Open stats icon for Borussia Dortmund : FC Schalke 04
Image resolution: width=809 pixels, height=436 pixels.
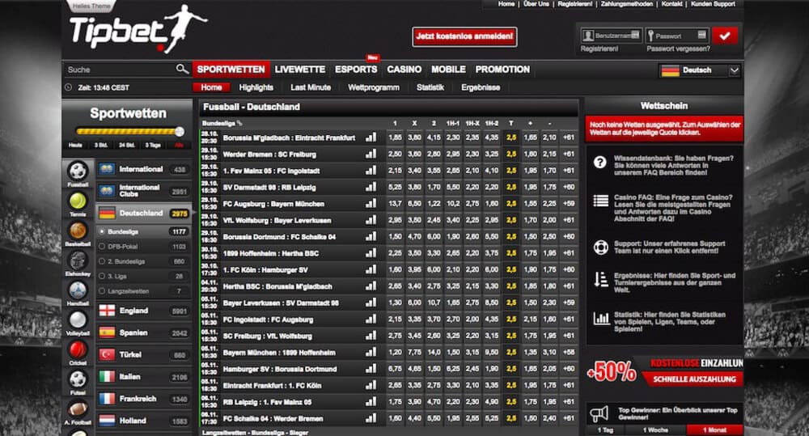(371, 236)
